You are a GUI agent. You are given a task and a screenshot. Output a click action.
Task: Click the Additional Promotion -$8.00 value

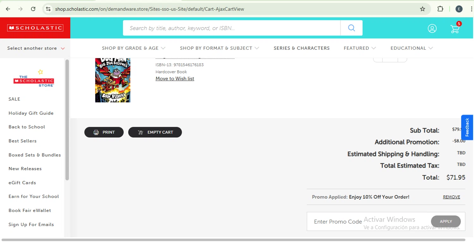(x=459, y=141)
